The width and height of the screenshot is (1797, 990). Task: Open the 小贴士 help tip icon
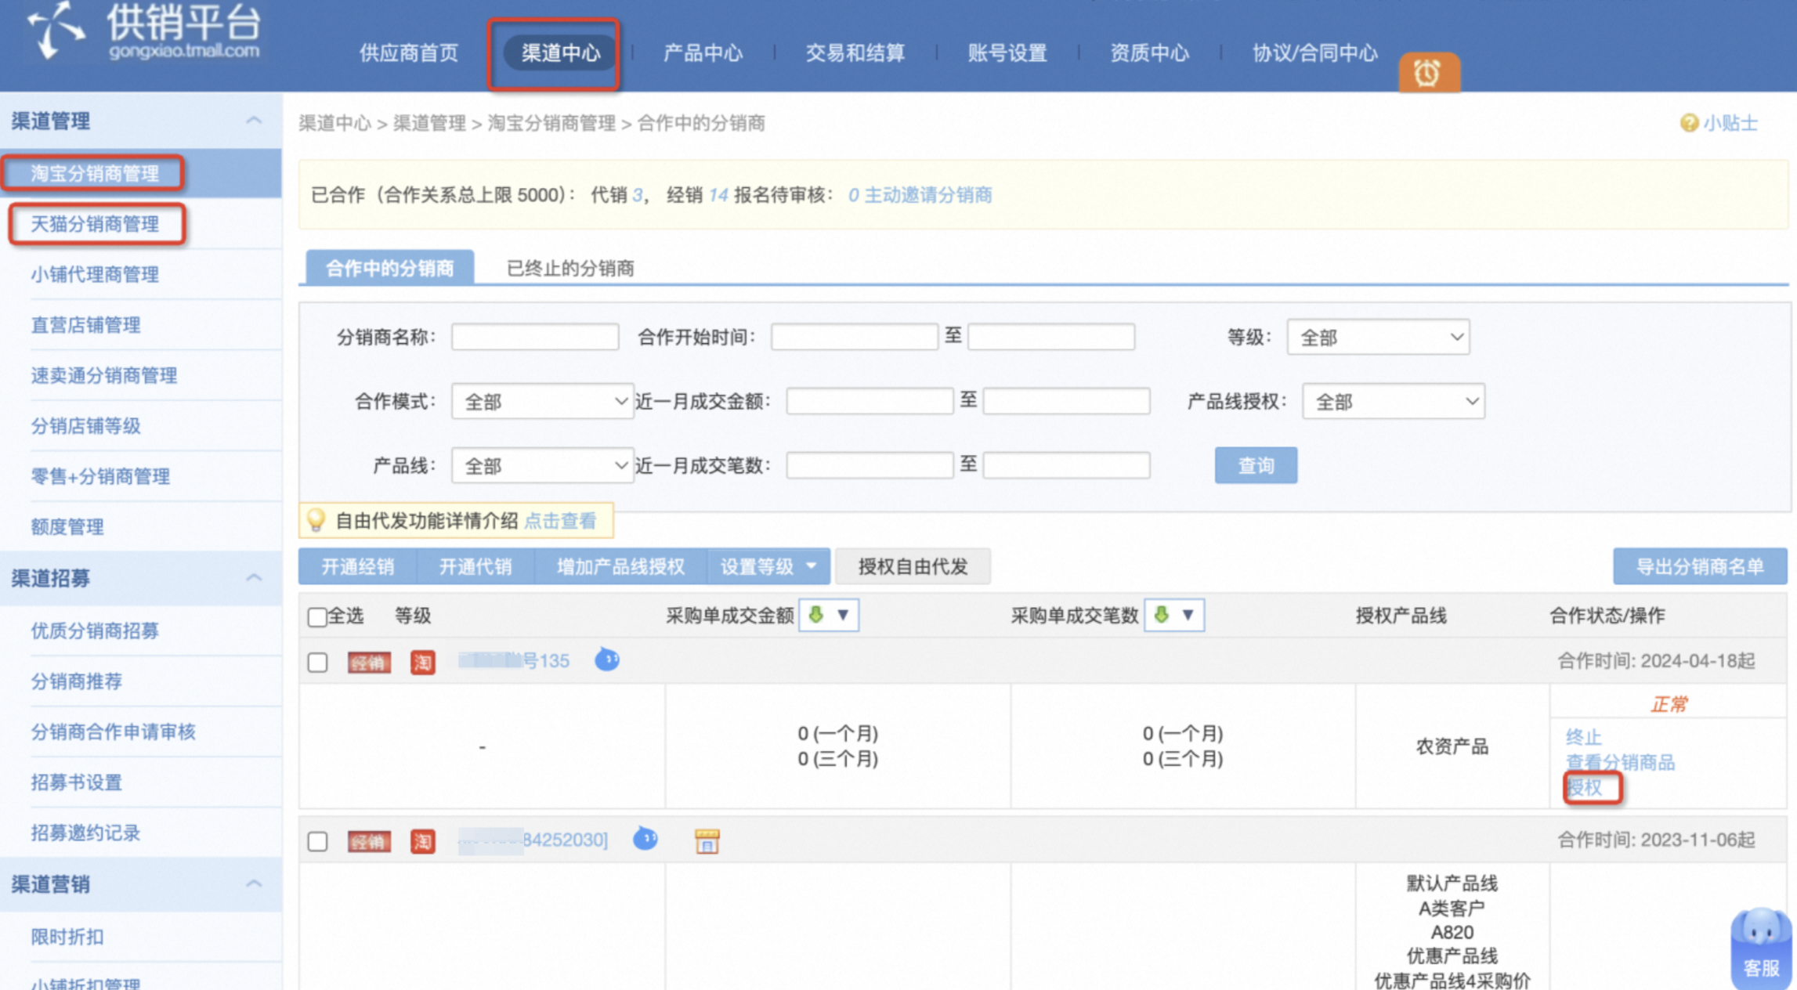pyautogui.click(x=1689, y=124)
